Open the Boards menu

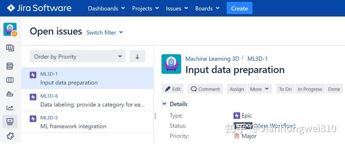pyautogui.click(x=207, y=8)
